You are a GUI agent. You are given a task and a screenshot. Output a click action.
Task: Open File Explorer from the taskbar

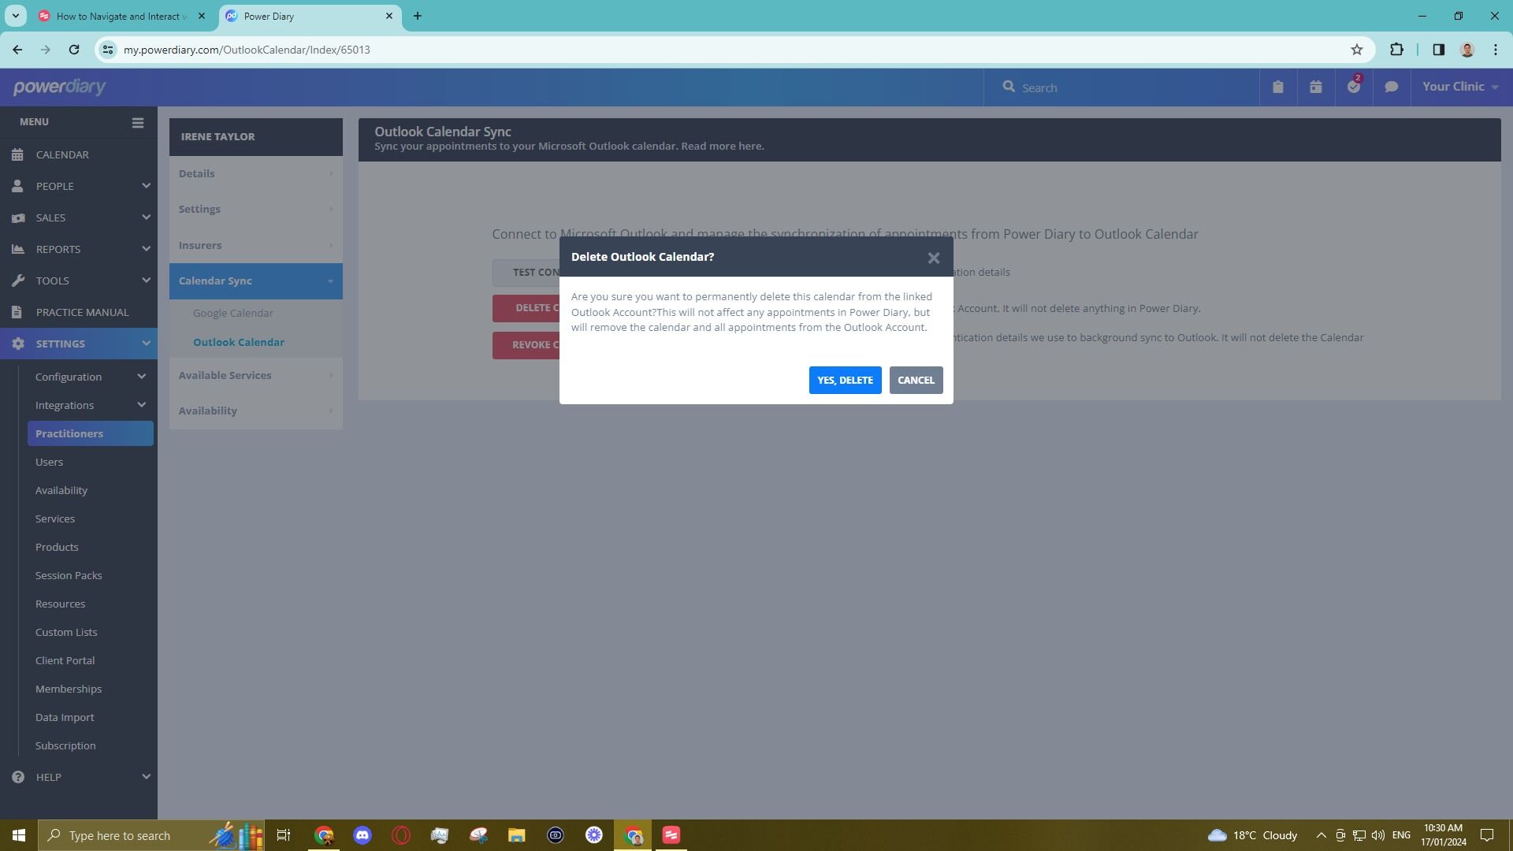[516, 835]
